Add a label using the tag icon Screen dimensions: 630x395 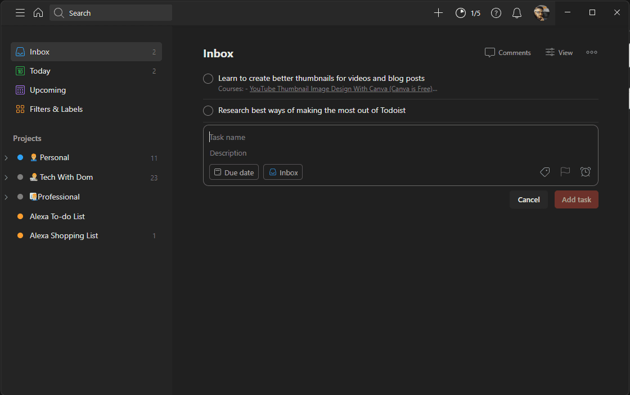click(545, 172)
